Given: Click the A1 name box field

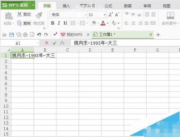Looking at the screenshot, I should [20, 43].
